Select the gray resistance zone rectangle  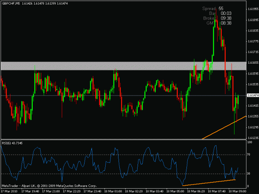[123, 66]
